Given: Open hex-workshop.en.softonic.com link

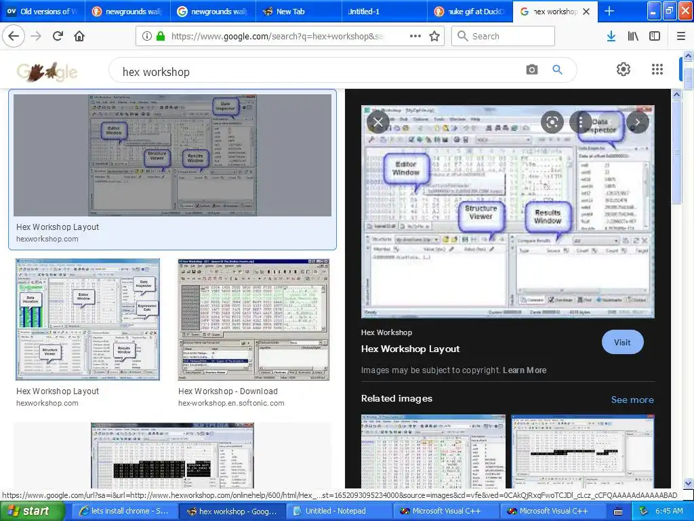Looking at the screenshot, I should [x=231, y=403].
